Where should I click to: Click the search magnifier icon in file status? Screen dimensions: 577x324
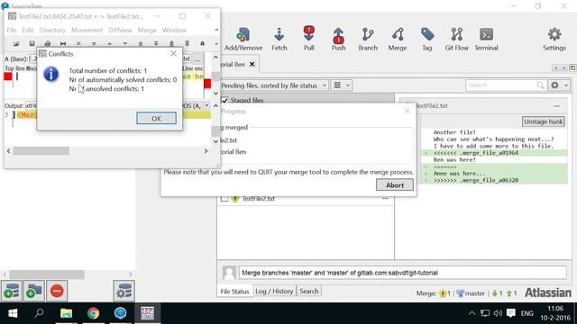[540, 85]
